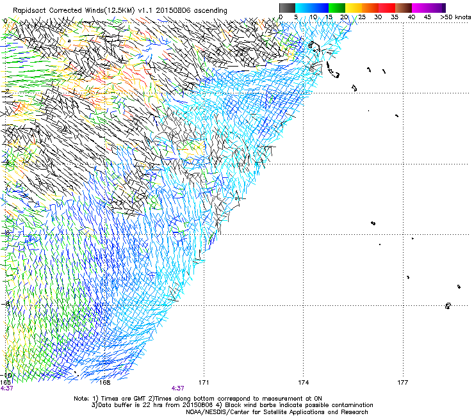Click the longitude label 174

tap(303, 383)
